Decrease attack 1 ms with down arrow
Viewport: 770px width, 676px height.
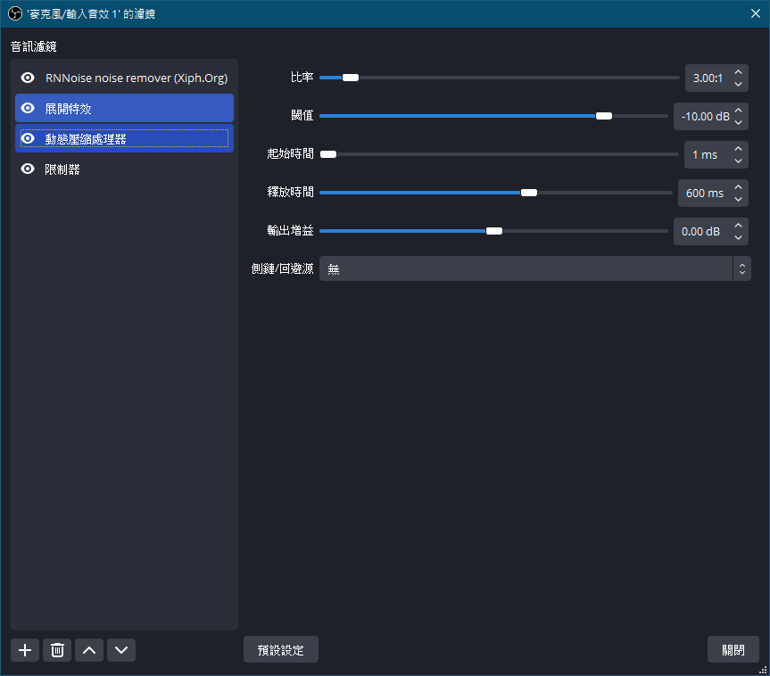click(738, 161)
